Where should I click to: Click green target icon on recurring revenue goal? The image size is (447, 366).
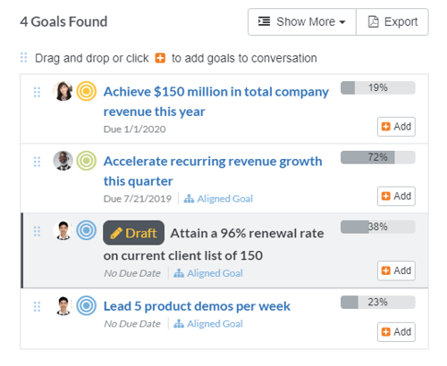coord(87,161)
